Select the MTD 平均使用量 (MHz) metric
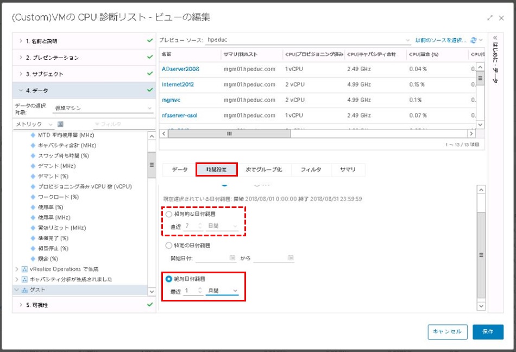The width and height of the screenshot is (516, 352). click(x=66, y=135)
